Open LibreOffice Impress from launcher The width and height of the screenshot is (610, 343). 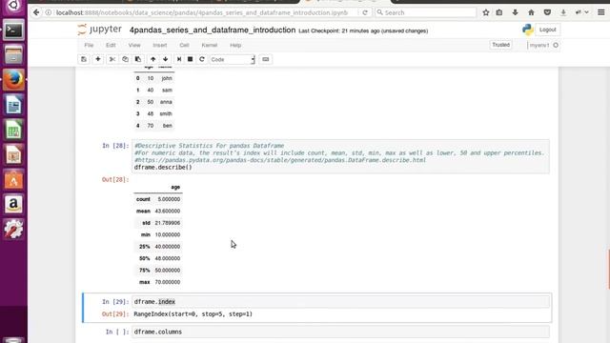(13, 154)
